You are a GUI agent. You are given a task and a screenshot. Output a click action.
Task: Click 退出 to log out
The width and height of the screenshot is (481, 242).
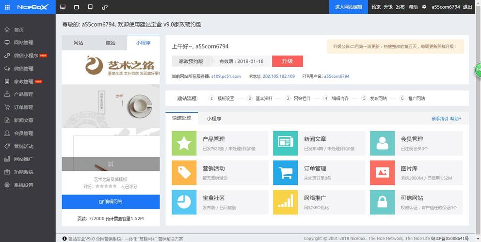[x=467, y=7]
